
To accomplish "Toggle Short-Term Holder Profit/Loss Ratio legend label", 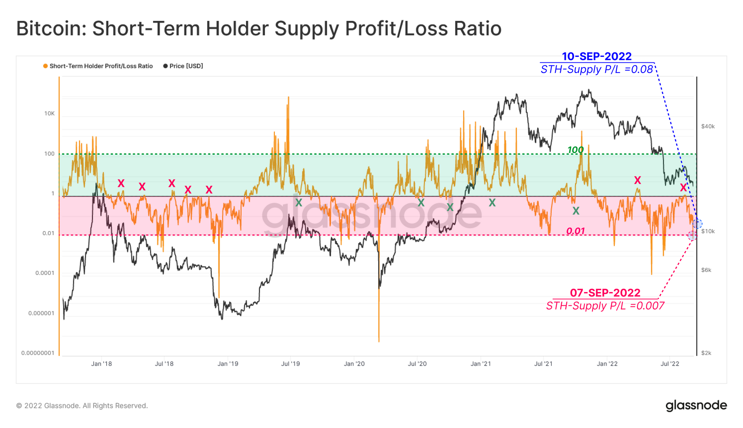I will (101, 66).
